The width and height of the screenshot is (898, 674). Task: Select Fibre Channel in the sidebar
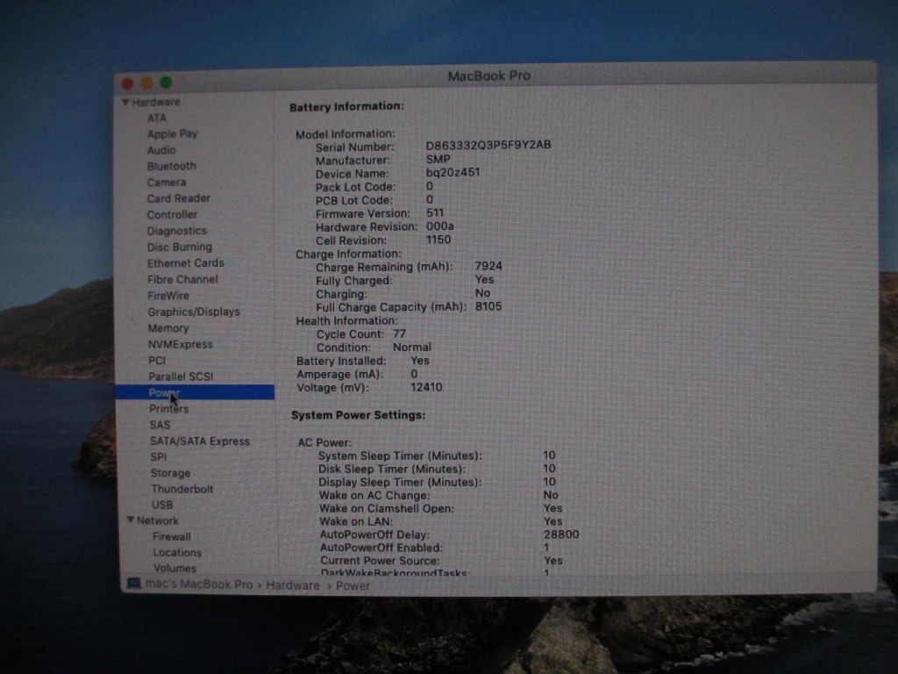(x=182, y=279)
